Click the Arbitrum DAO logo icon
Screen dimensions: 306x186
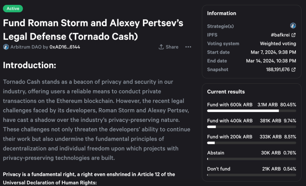[6, 47]
